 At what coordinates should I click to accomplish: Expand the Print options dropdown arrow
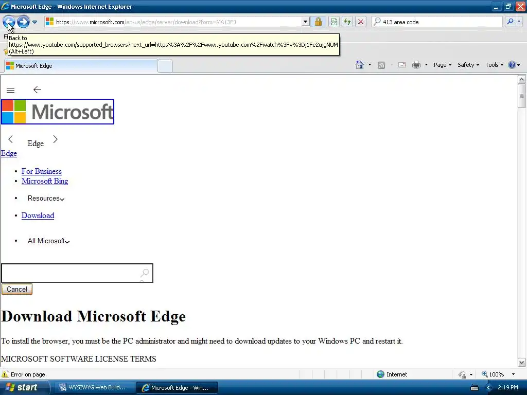point(426,65)
